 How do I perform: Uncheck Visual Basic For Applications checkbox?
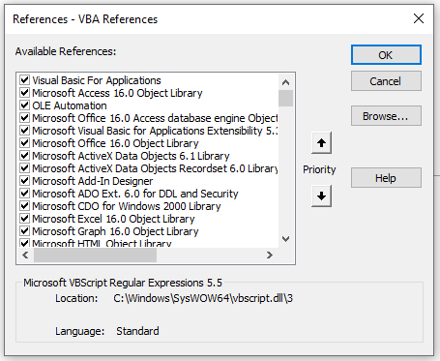[24, 80]
